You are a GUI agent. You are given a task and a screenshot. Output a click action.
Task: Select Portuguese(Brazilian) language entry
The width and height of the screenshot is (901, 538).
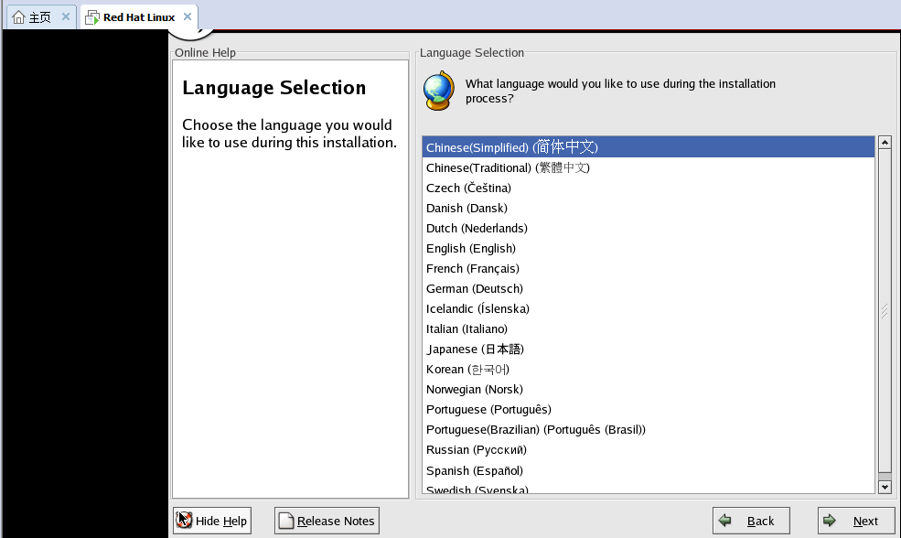click(649, 429)
